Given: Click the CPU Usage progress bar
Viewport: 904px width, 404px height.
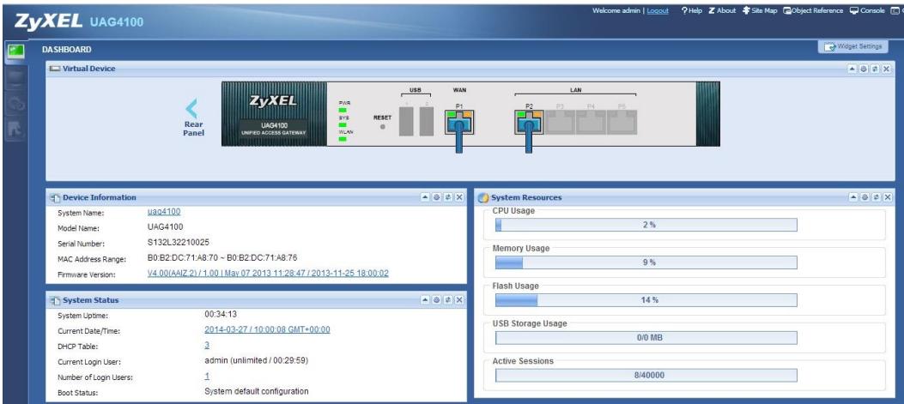Looking at the screenshot, I should tap(646, 225).
